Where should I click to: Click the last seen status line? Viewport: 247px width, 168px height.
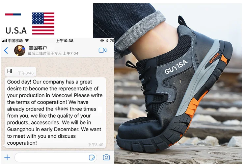tap(53, 54)
